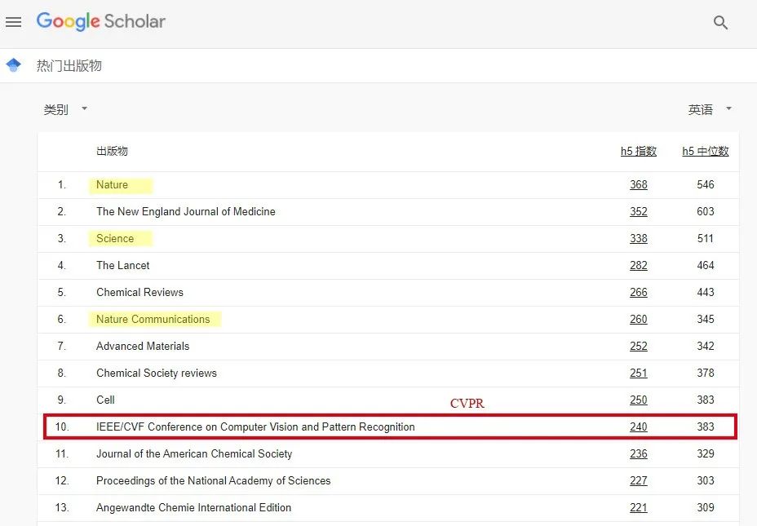This screenshot has height=526, width=757.
Task: Expand the 类别 category dropdown
Action: 65,109
